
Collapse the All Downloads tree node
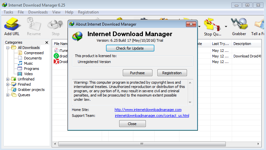click(8, 48)
